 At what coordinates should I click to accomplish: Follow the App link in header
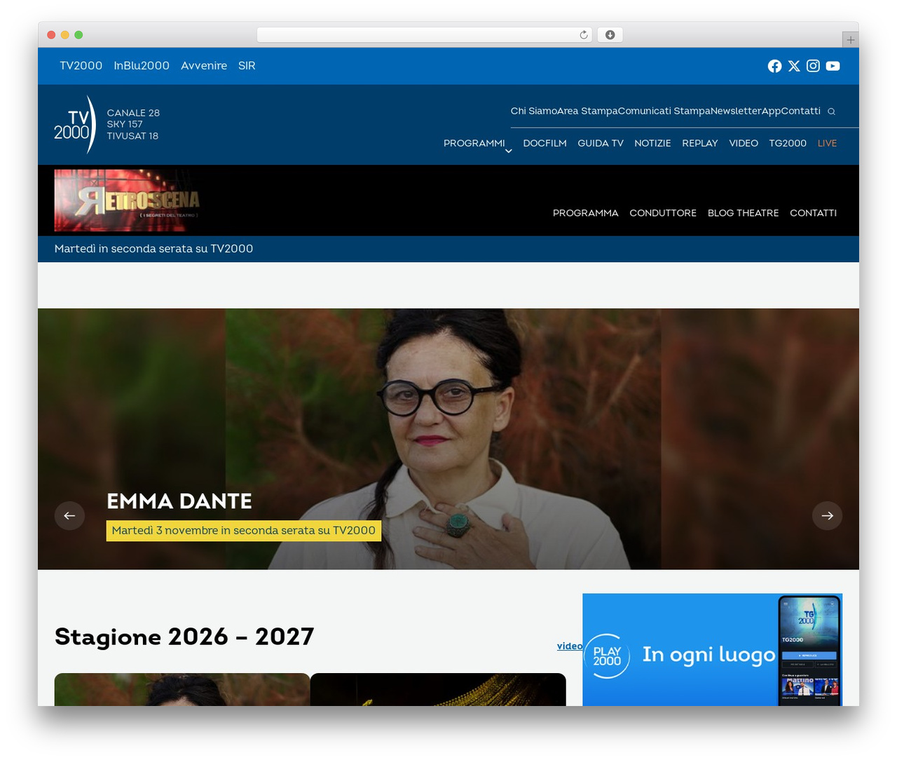tap(772, 111)
